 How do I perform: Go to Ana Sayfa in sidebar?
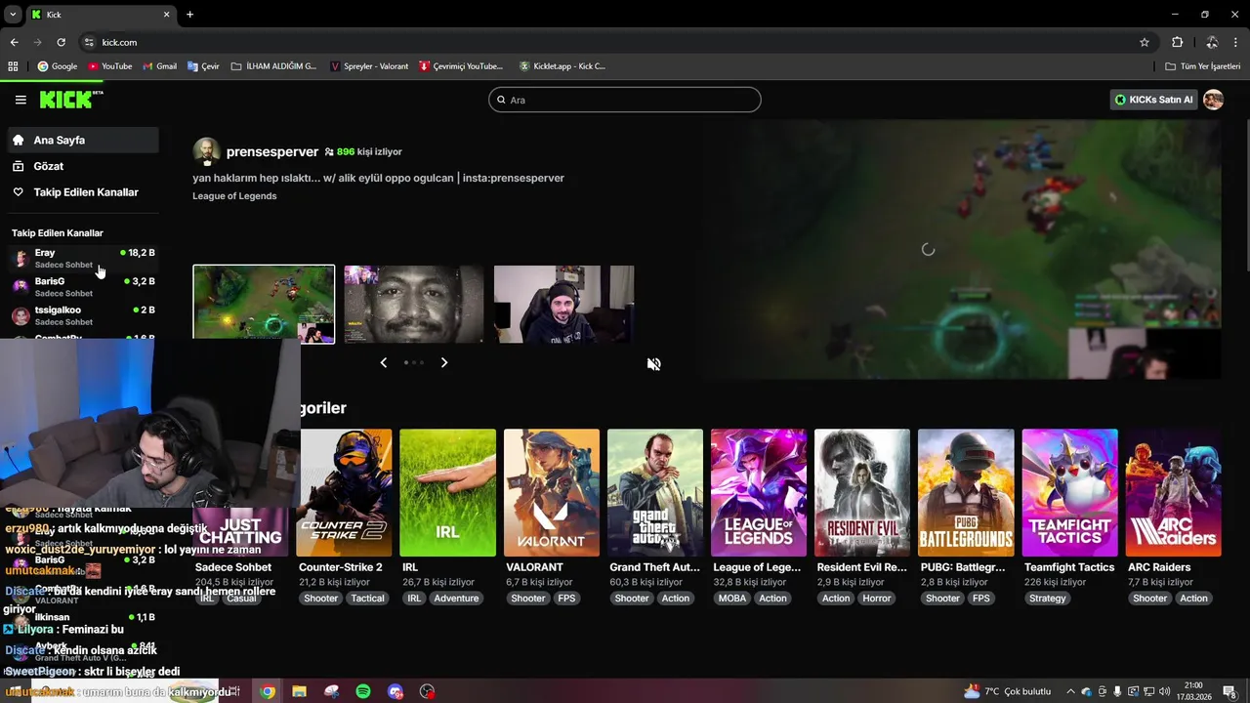(x=83, y=140)
